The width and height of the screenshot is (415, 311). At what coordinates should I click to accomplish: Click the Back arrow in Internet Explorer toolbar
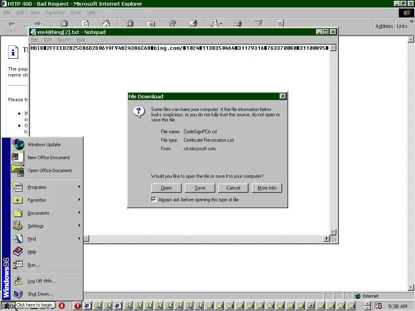click(11, 24)
